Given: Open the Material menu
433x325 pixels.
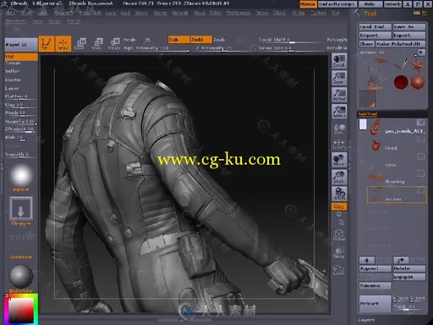Looking at the screenshot, I should click(180, 13).
